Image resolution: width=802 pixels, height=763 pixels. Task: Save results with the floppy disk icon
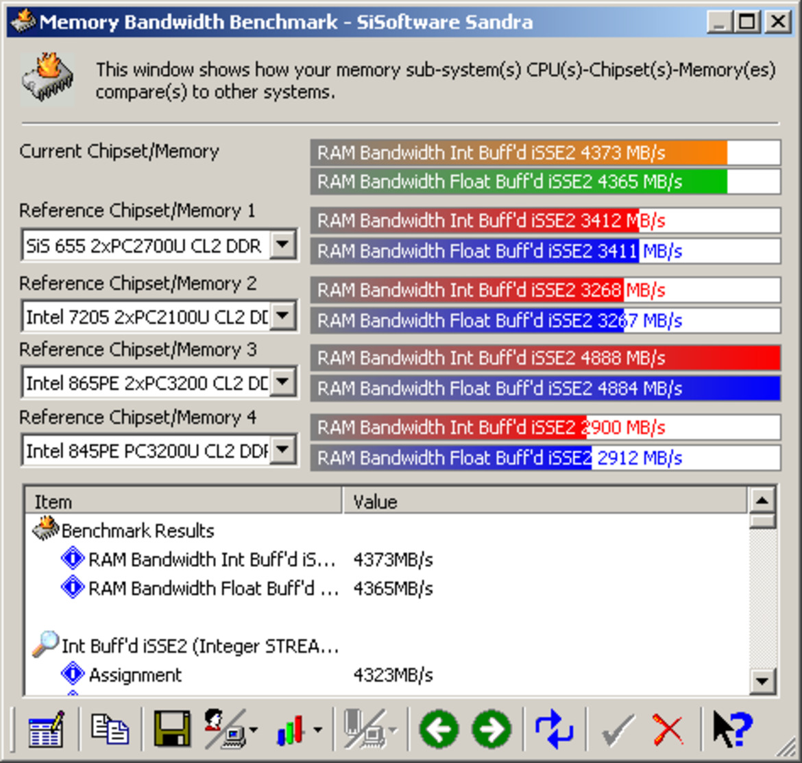(172, 729)
